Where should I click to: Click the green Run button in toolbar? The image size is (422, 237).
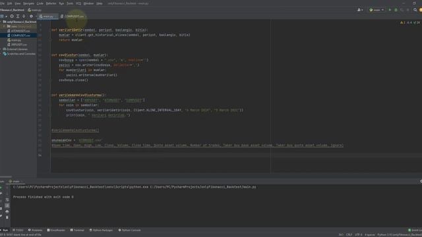coord(390,10)
